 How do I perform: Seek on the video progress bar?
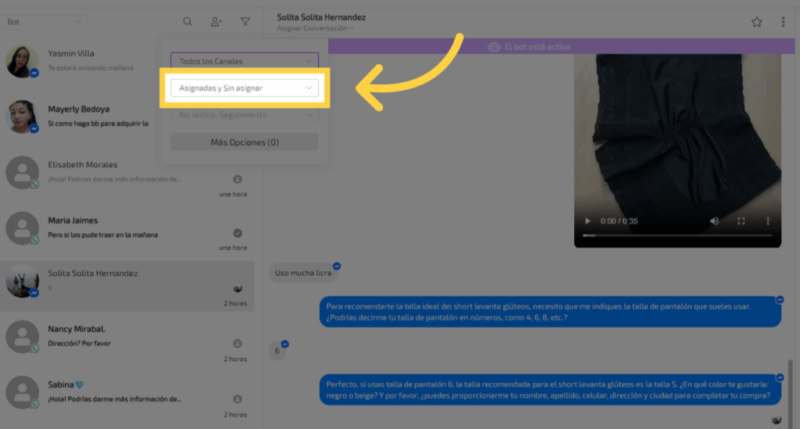(x=677, y=235)
